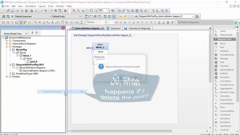
Task: Click the yellow back navigation arrow
Action: 132,16
